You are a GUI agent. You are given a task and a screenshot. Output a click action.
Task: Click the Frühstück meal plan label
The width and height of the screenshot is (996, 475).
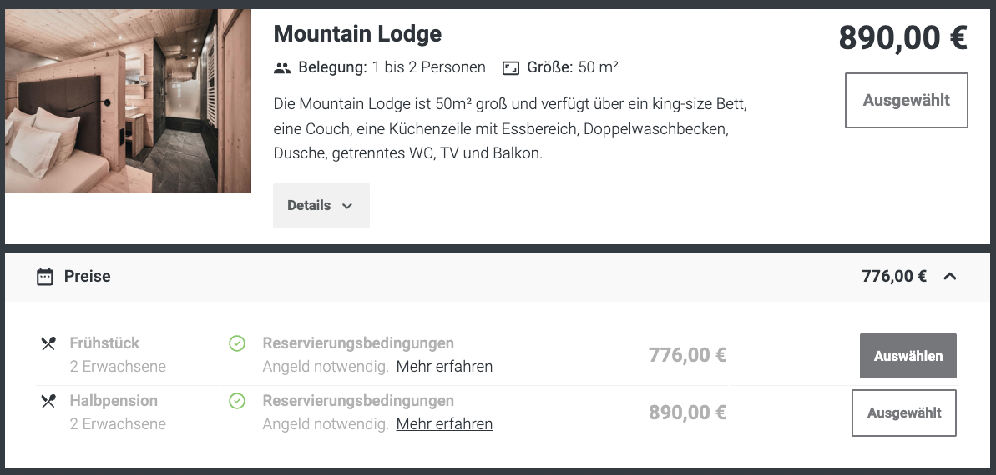click(x=105, y=343)
